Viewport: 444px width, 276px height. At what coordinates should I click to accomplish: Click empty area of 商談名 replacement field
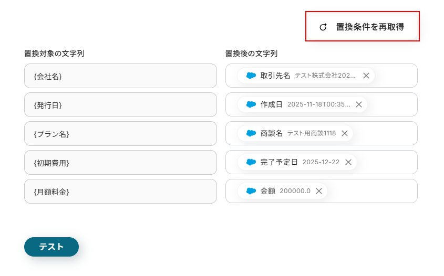386,133
